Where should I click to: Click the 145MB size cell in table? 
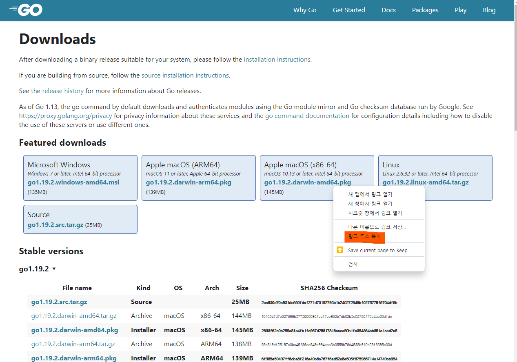242,330
